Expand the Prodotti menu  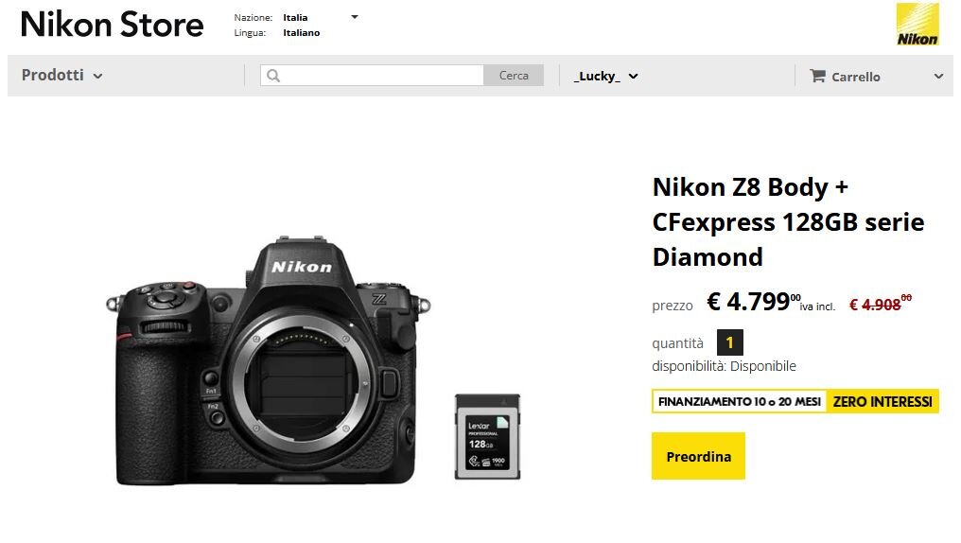point(61,76)
